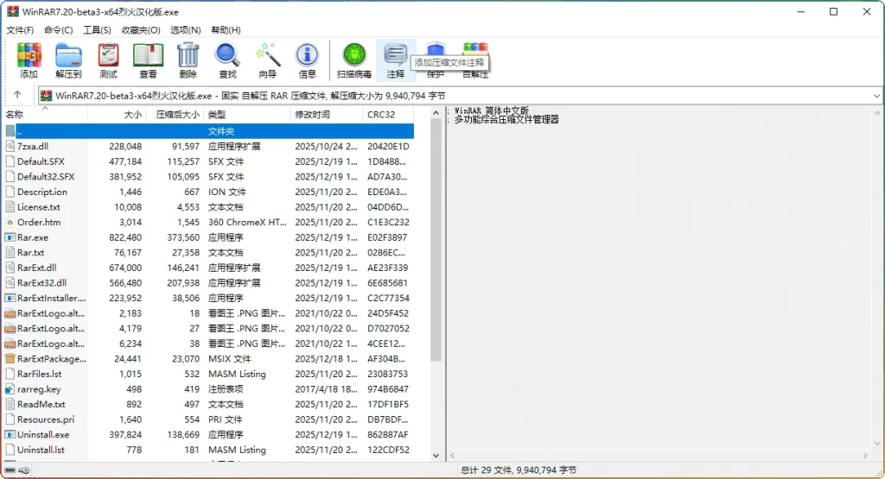Sort by Size (大小) column header
The width and height of the screenshot is (885, 479).
(x=118, y=115)
